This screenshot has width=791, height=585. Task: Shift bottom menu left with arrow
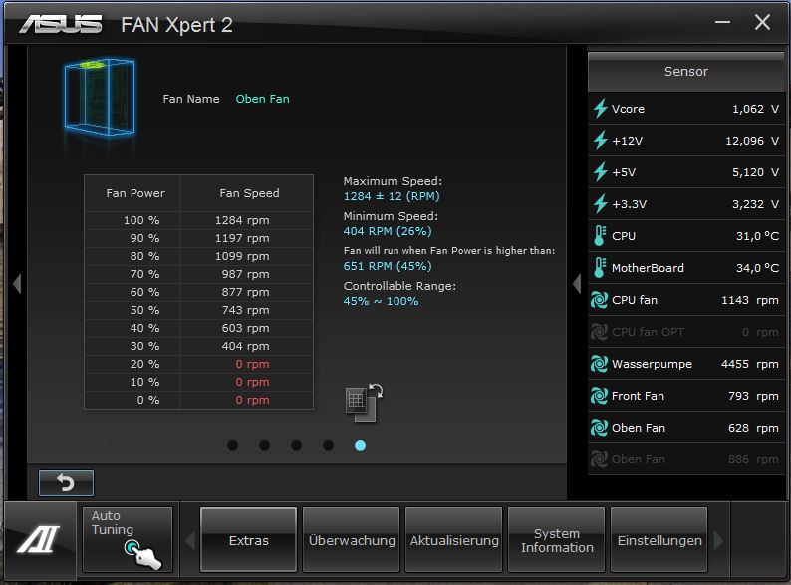click(x=190, y=540)
